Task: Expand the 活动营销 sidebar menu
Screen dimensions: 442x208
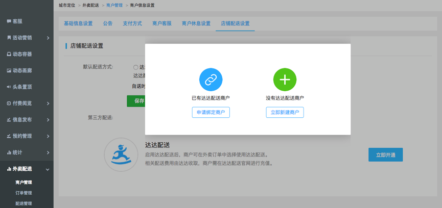Action: [x=27, y=38]
